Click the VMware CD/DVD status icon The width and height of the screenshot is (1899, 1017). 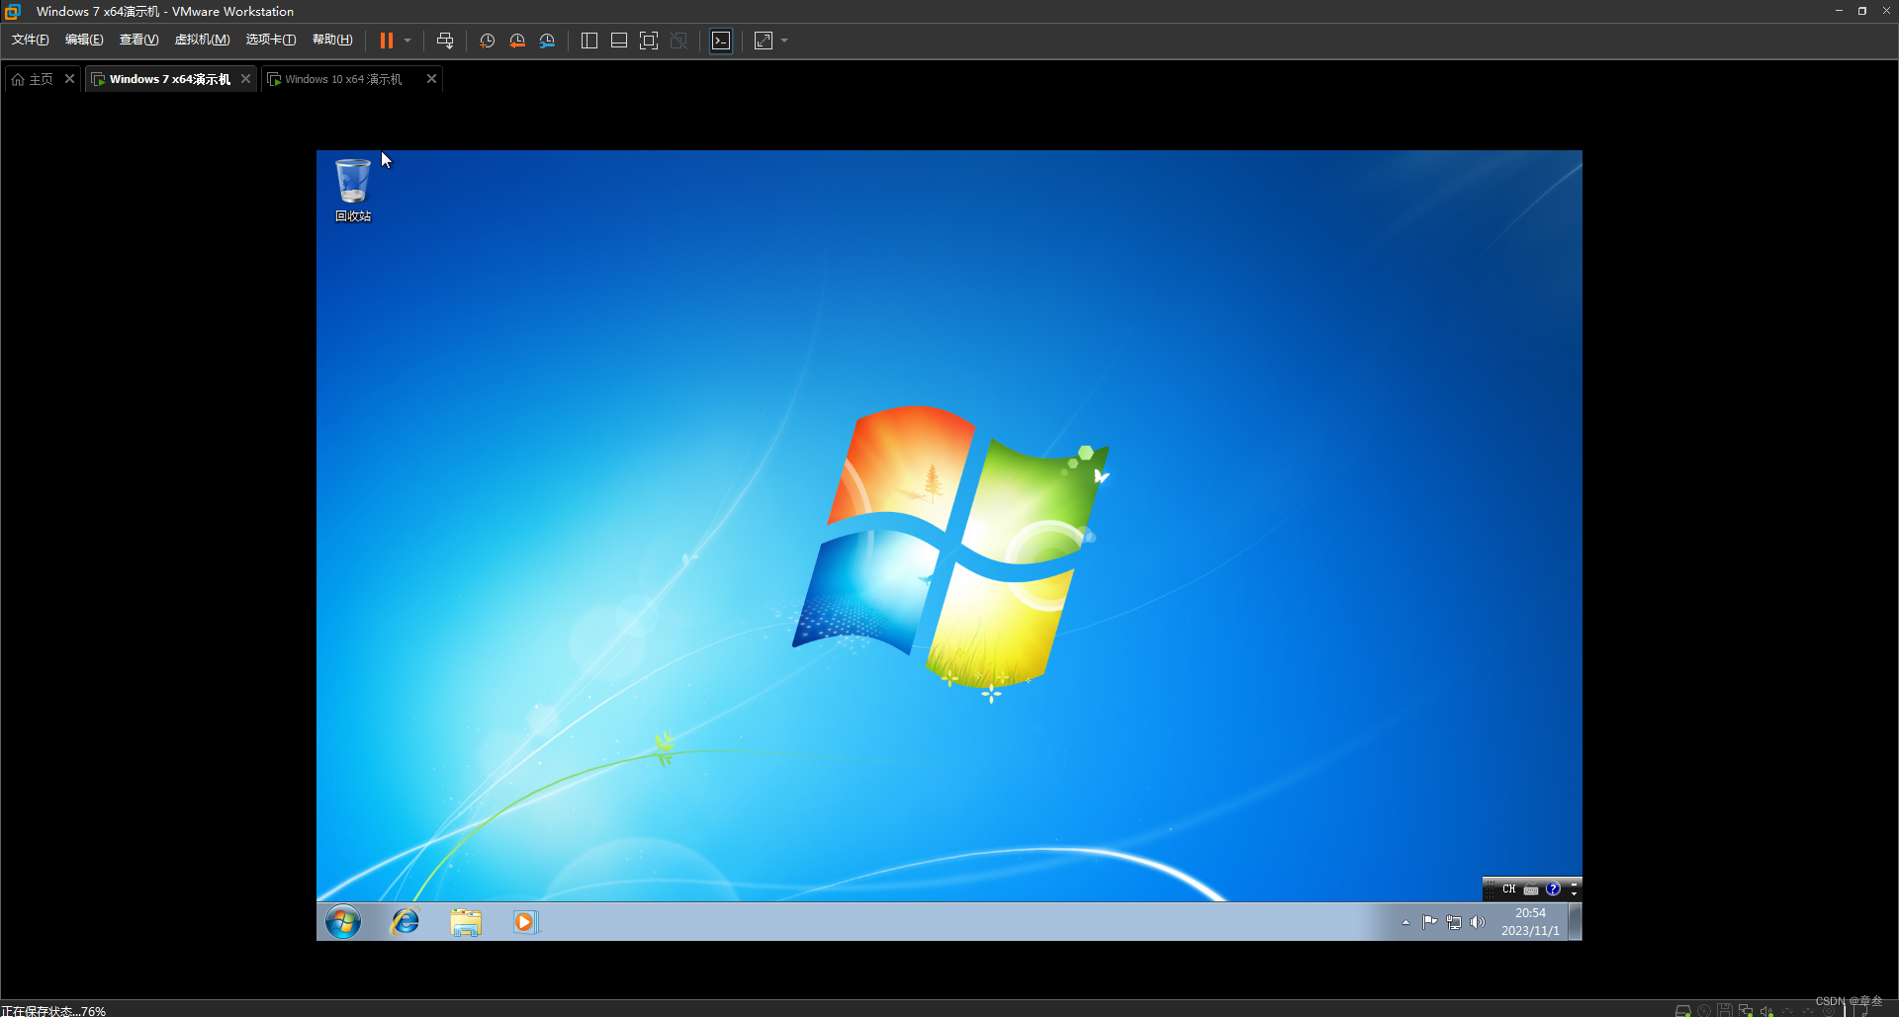(x=1704, y=1011)
